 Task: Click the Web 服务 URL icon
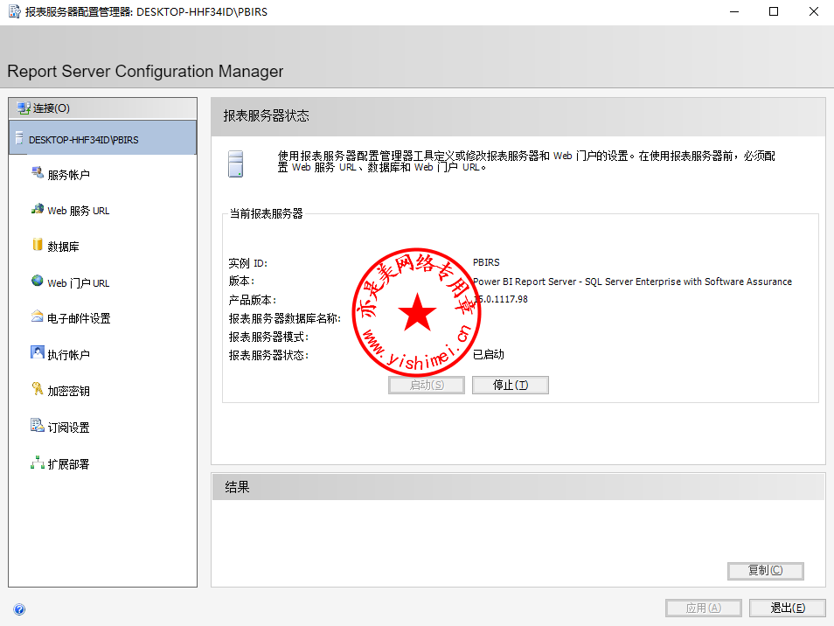point(38,208)
